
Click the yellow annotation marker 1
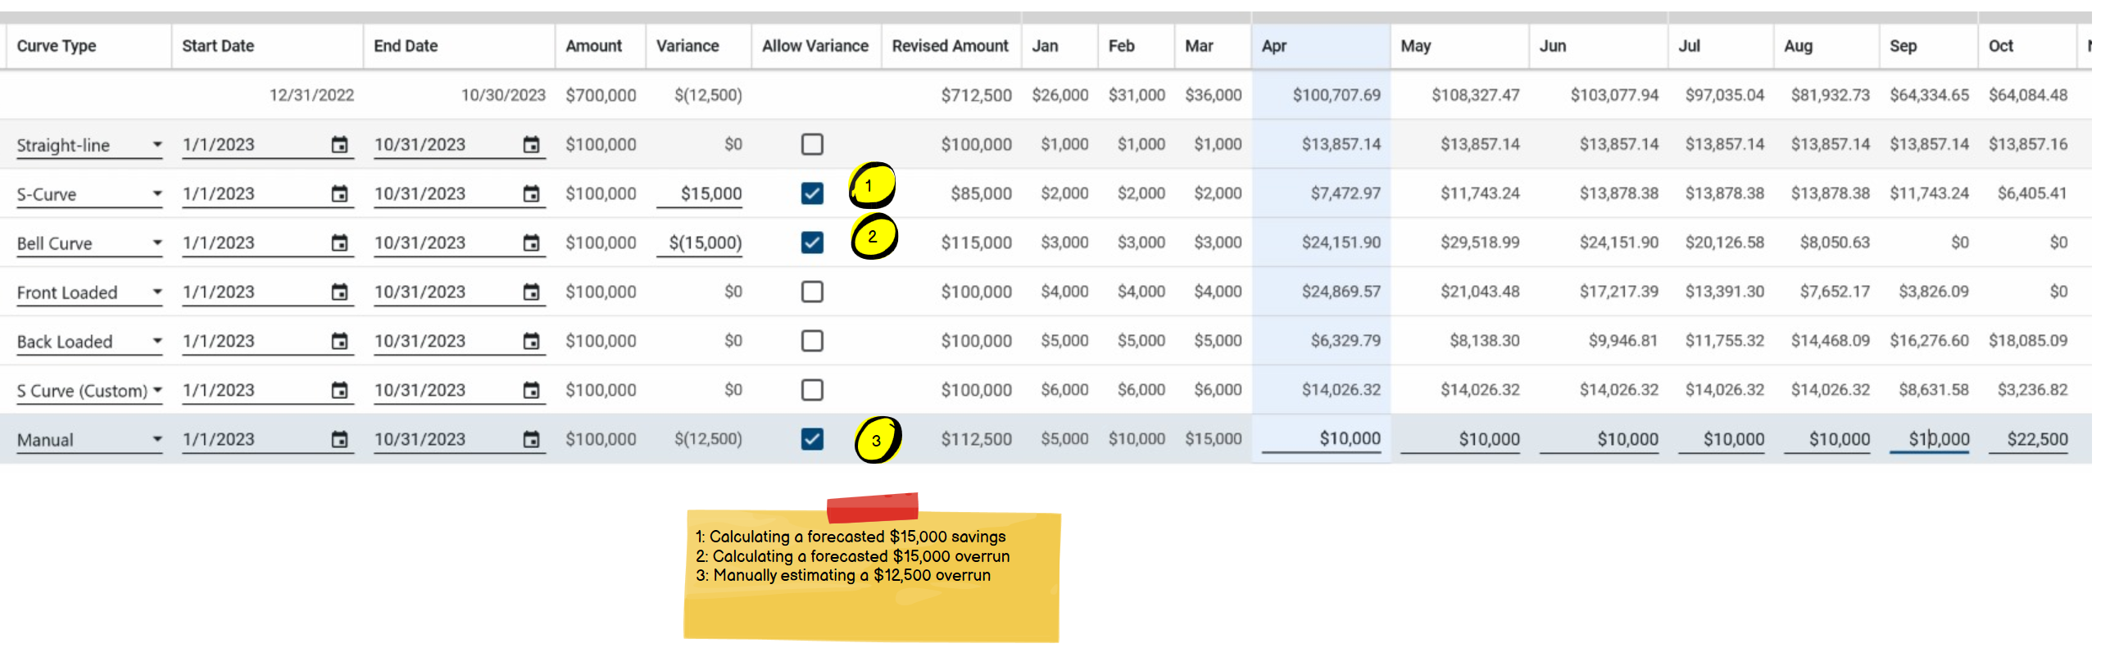point(871,186)
